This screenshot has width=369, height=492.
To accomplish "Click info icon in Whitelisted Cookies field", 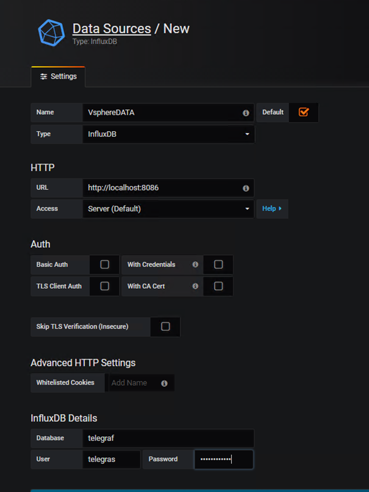I will point(164,383).
